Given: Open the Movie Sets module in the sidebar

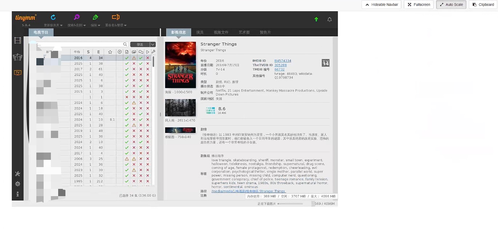Looking at the screenshot, I should [17, 57].
